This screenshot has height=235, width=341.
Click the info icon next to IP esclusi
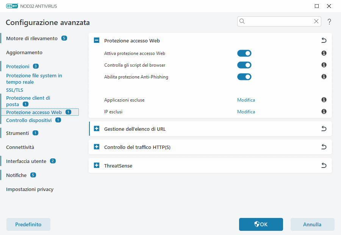tap(324, 111)
